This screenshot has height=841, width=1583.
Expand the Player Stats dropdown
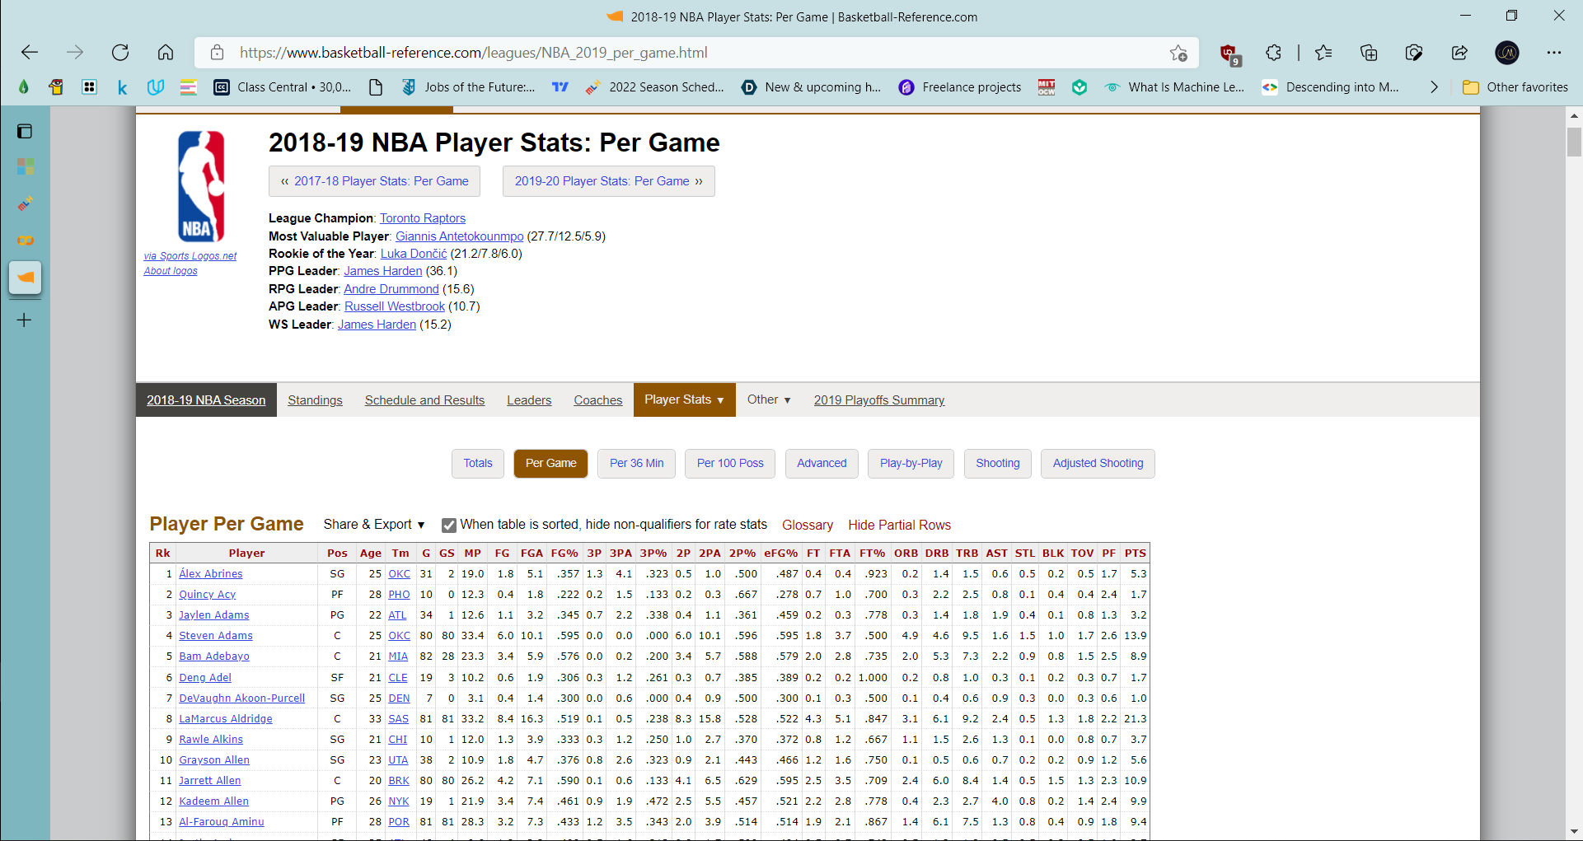point(684,400)
